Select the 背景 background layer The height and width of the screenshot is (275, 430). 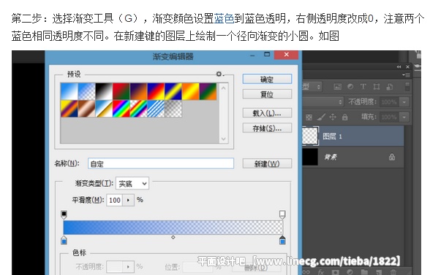[353, 157]
